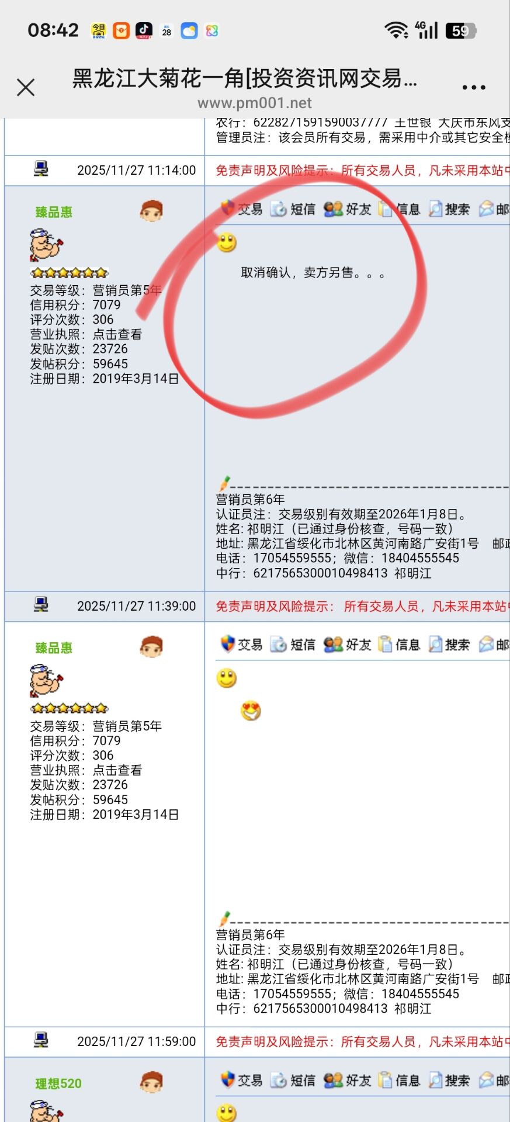Tap 好友 icon in 理想520 post toolbar
The image size is (510, 1122).
point(348,1080)
